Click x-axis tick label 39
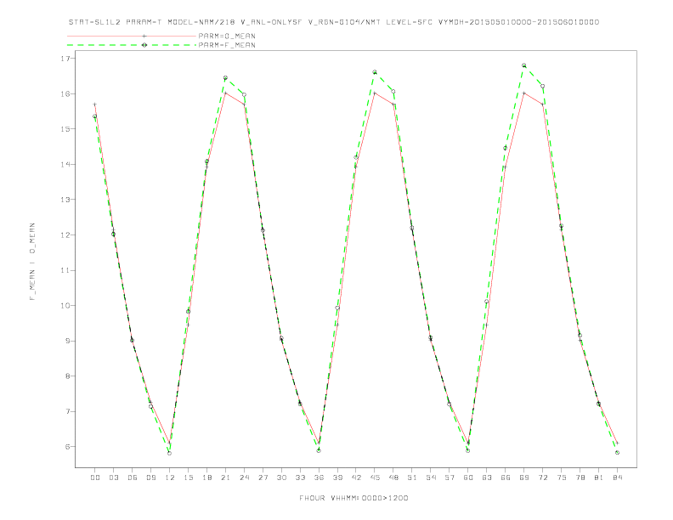This screenshot has width=673, height=520. 337,478
